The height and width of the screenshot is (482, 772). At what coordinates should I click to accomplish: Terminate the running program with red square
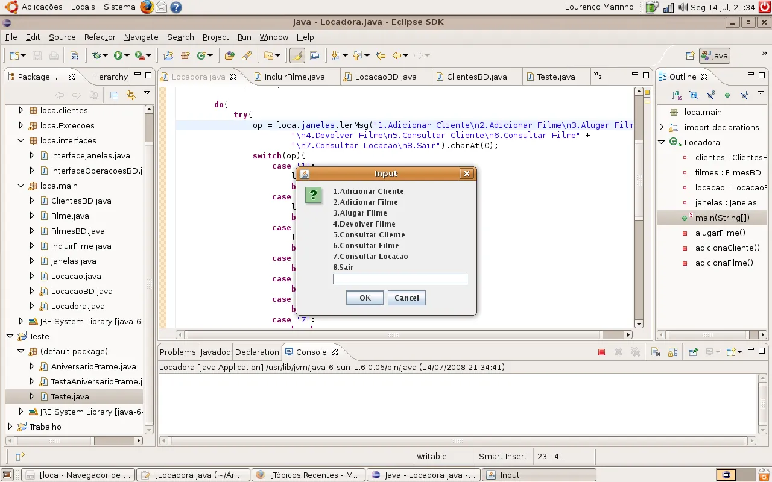[601, 352]
